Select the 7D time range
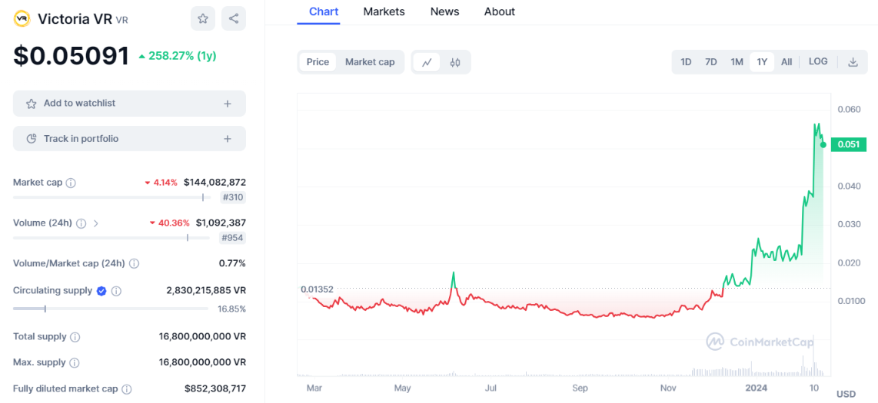Image resolution: width=878 pixels, height=403 pixels. [x=711, y=62]
